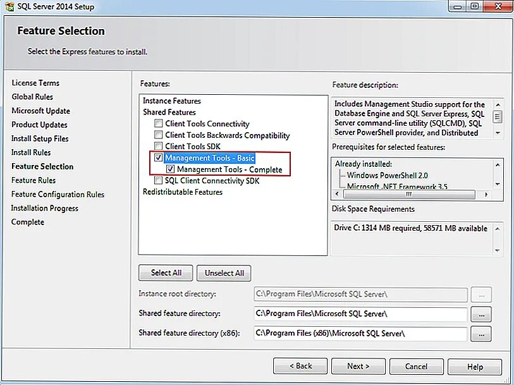Image resolution: width=514 pixels, height=385 pixels.
Task: Check the Client Tools Backwards Compatibility checkbox
Action: point(158,135)
